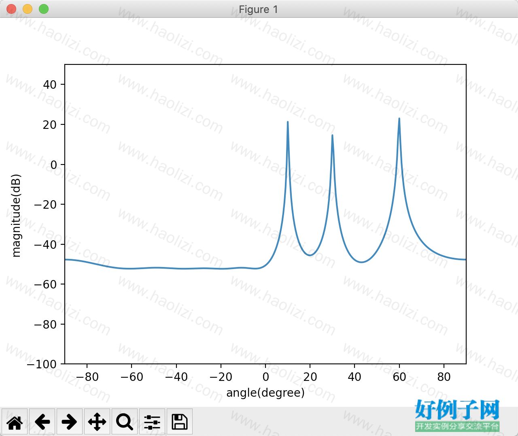
Task: Click the y-axis tick label −60
Action: [x=45, y=284]
